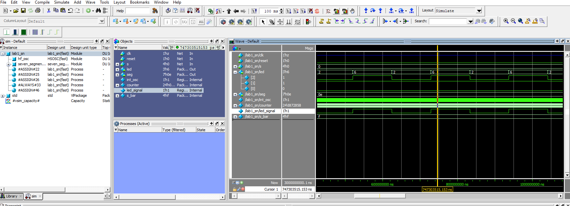The width and height of the screenshot is (570, 206).
Task: Click the binoculars Find icon
Action: 98,11
